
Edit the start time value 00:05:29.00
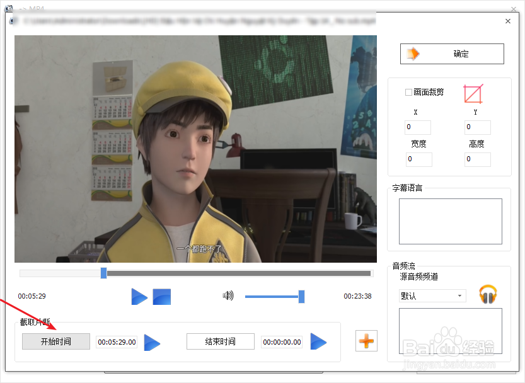pos(117,342)
